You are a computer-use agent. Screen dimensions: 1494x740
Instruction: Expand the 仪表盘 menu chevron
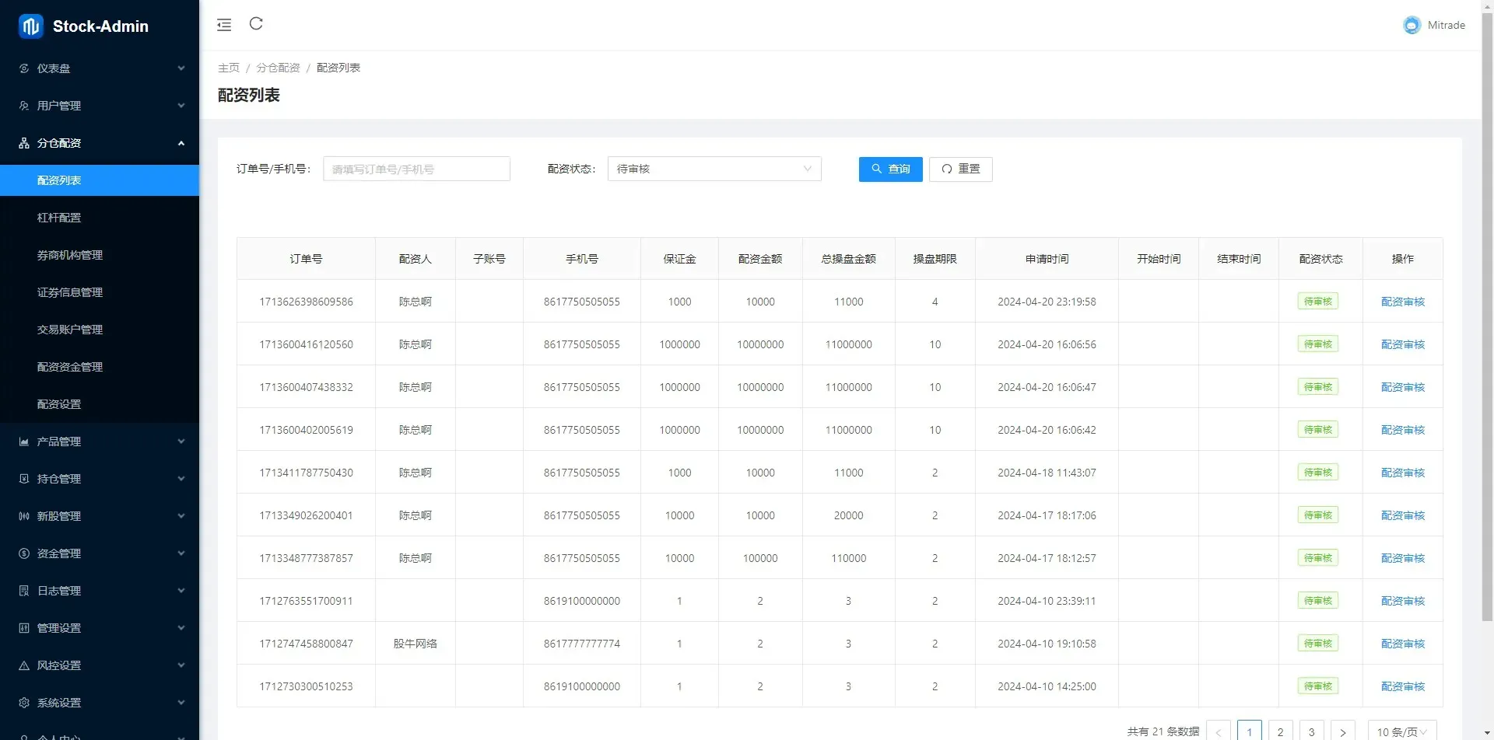pos(181,68)
